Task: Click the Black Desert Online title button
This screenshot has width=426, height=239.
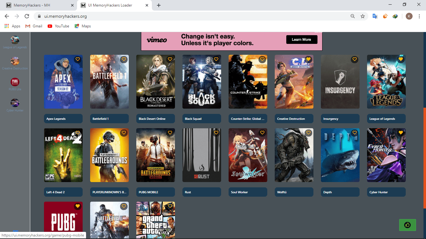Action: click(156, 119)
